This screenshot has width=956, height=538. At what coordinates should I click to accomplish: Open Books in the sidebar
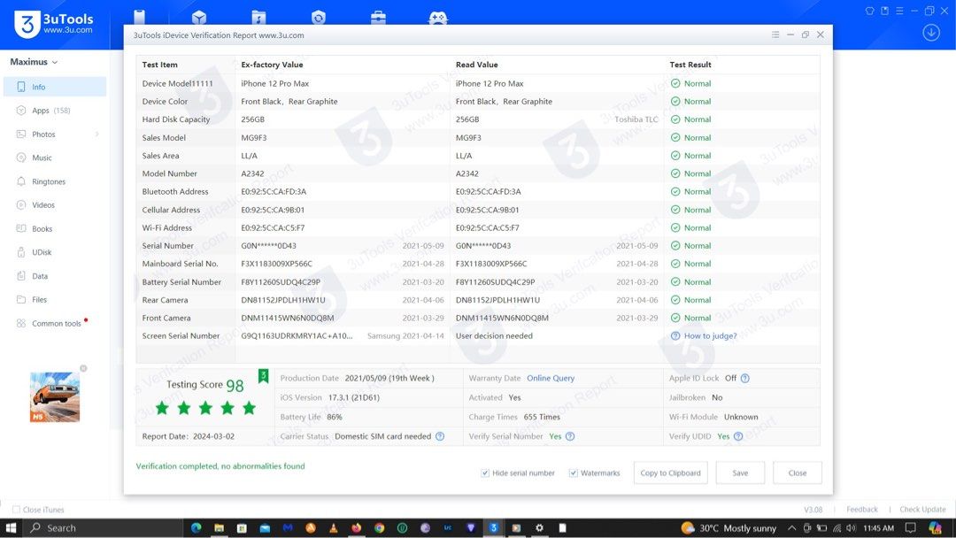coord(55,228)
